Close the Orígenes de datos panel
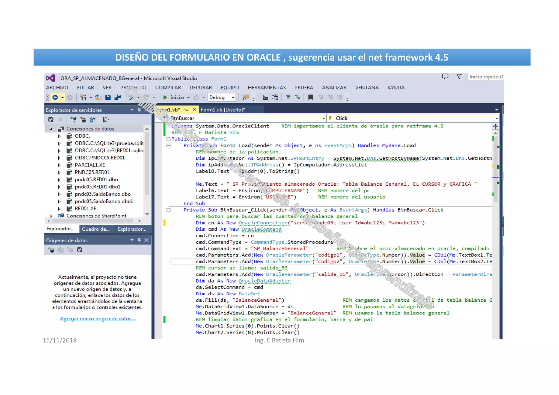 pyautogui.click(x=147, y=240)
